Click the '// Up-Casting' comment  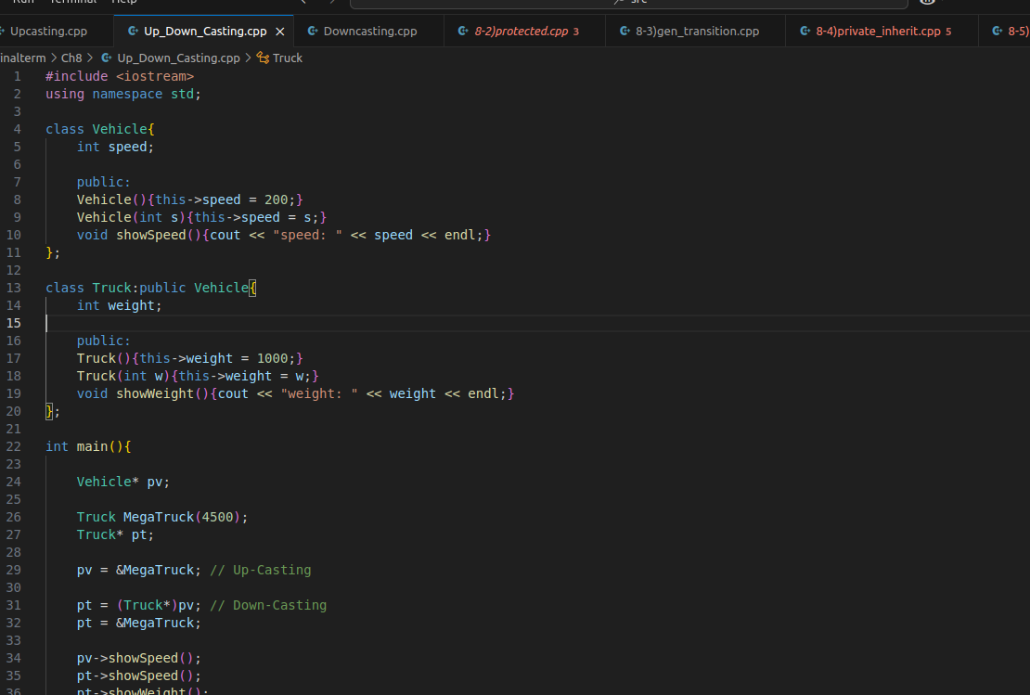click(260, 570)
